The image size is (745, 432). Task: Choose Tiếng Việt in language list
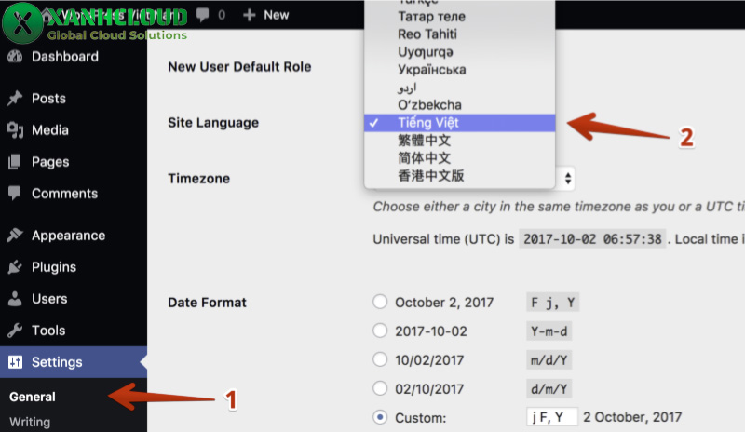click(427, 123)
